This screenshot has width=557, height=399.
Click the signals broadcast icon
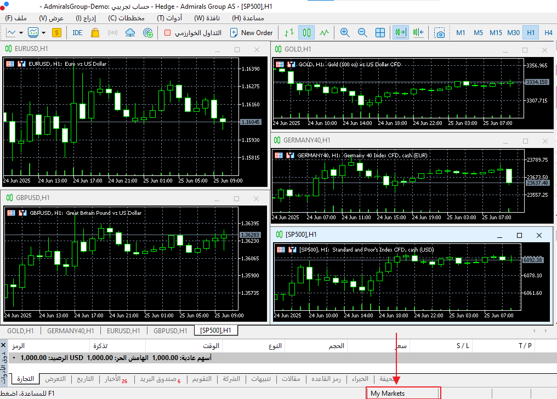point(112,33)
